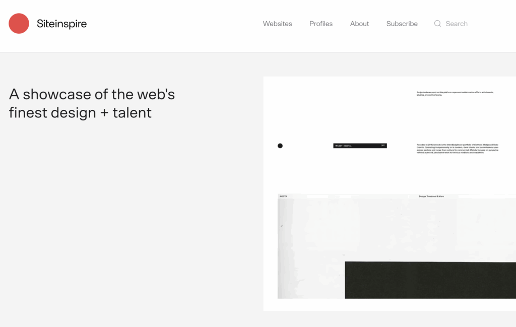Image resolution: width=516 pixels, height=327 pixels.
Task: Click the "Design, Treatment & More" text
Action: pyautogui.click(x=431, y=196)
